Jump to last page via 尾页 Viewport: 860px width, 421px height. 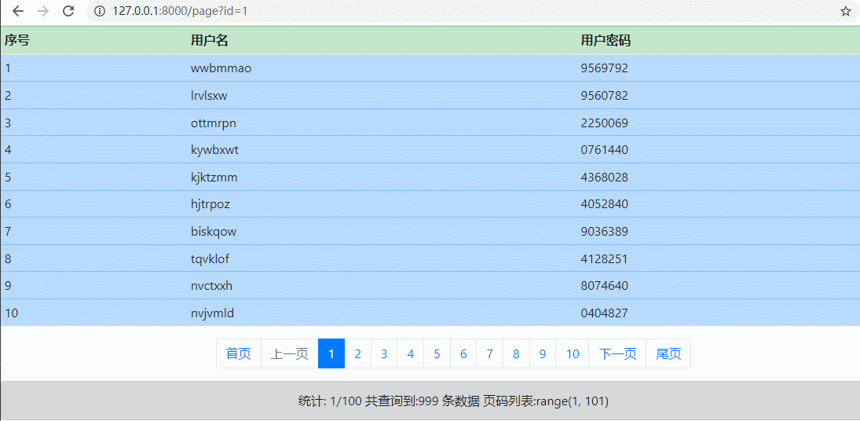[x=668, y=353]
